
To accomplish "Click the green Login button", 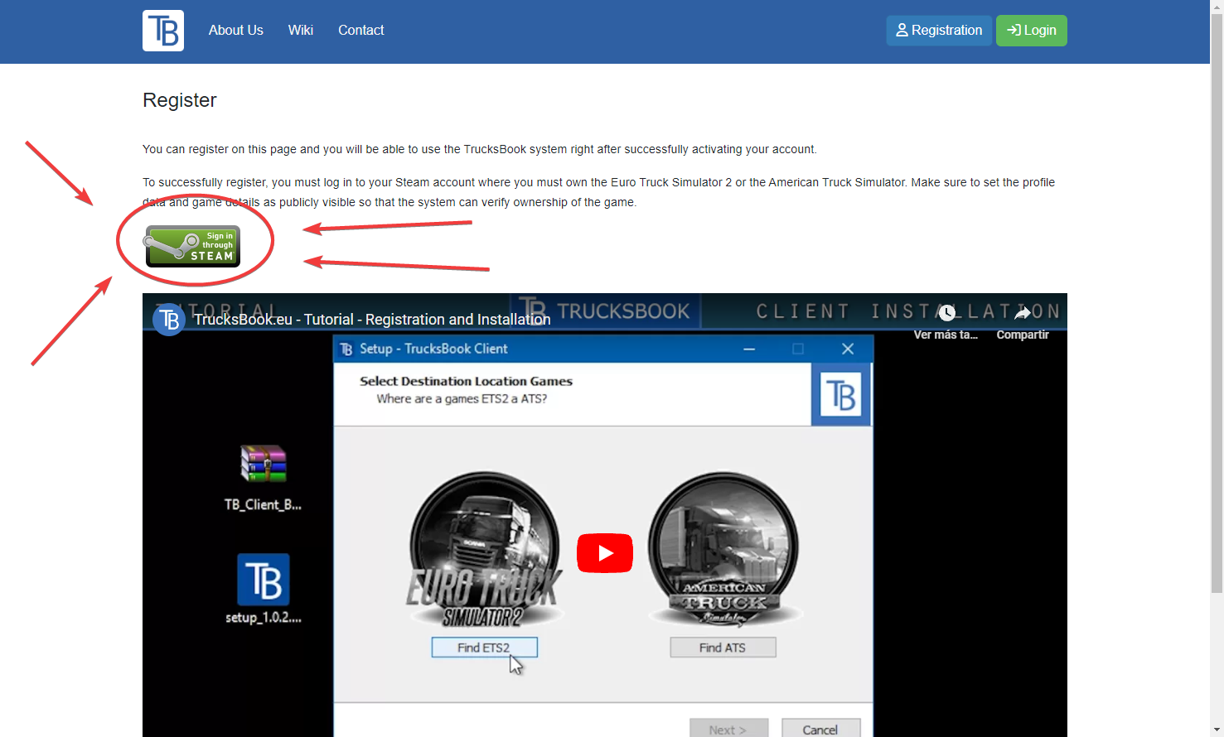I will (x=1032, y=31).
